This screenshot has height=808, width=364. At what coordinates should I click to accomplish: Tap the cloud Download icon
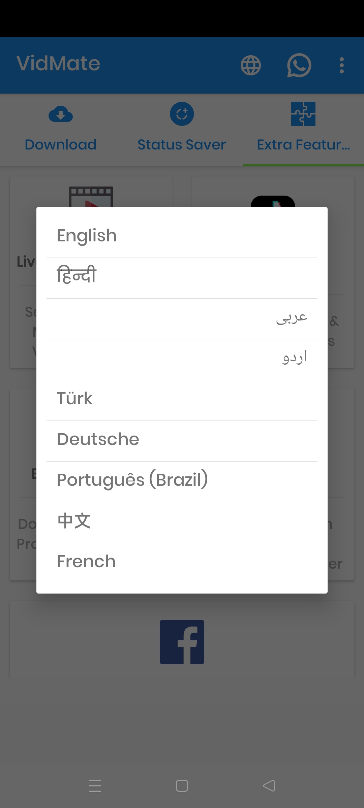[61, 114]
